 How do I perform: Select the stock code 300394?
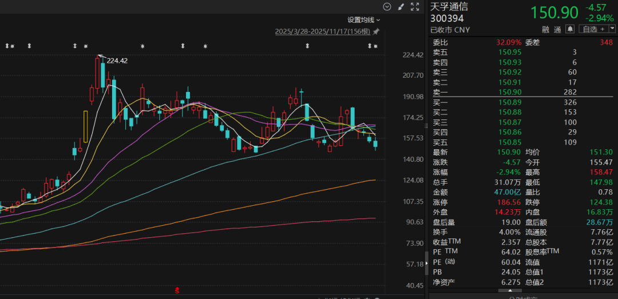(447, 18)
